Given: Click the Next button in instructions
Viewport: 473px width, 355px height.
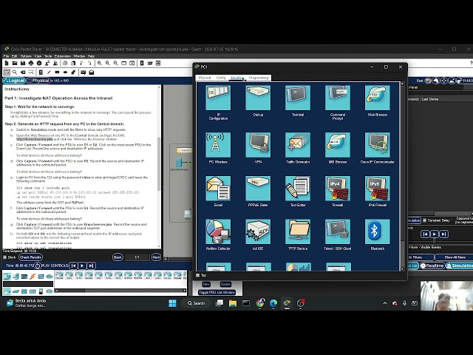Looking at the screenshot, I should (156, 257).
